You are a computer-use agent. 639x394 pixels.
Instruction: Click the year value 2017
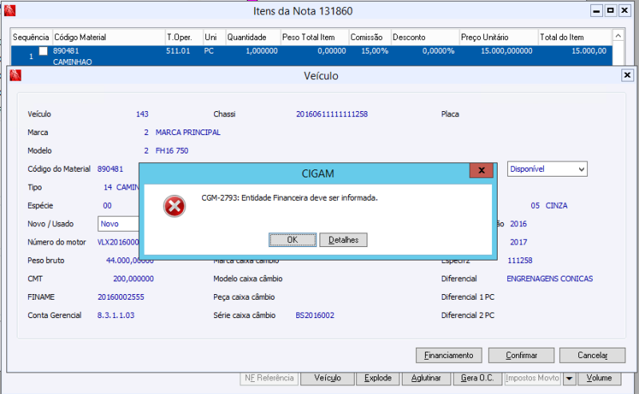pos(518,242)
